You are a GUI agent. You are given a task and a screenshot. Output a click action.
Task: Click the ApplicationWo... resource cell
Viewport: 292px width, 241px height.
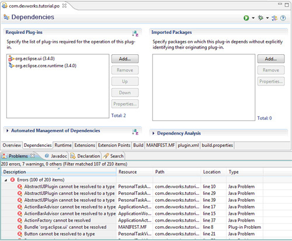pos(135,214)
